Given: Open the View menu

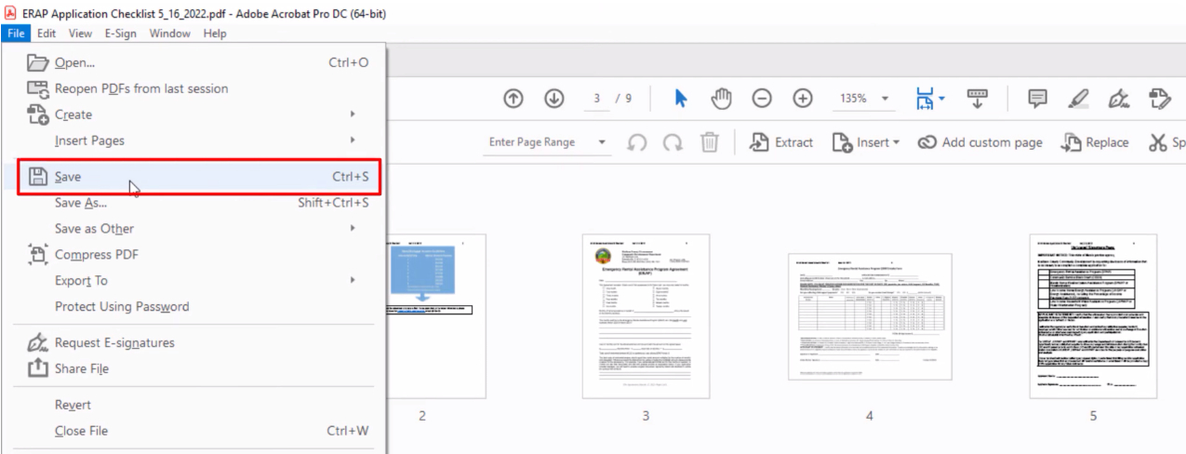Looking at the screenshot, I should coord(80,33).
